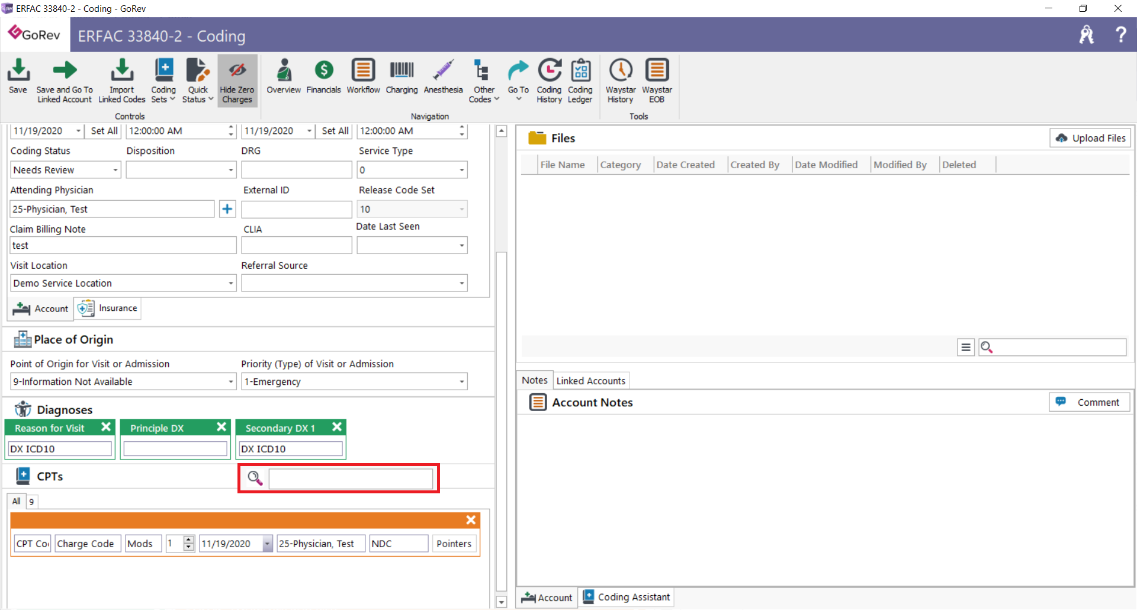Click the CPTs search input field
The height and width of the screenshot is (610, 1137).
[x=351, y=479]
